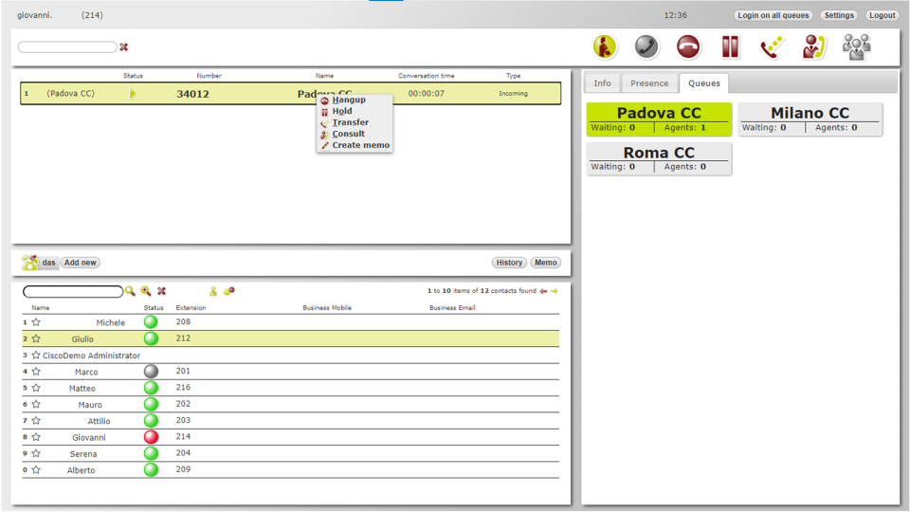The image size is (910, 512).
Task: Click the red hangup phone icon in toolbar
Action: tap(688, 46)
